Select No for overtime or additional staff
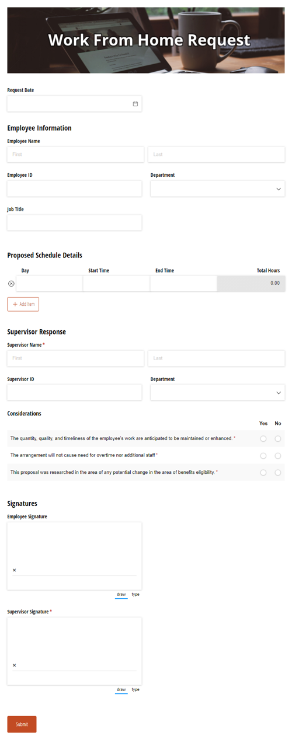 click(278, 455)
